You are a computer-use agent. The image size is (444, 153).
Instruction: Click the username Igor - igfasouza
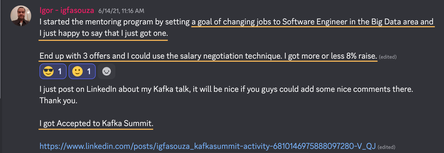click(67, 10)
